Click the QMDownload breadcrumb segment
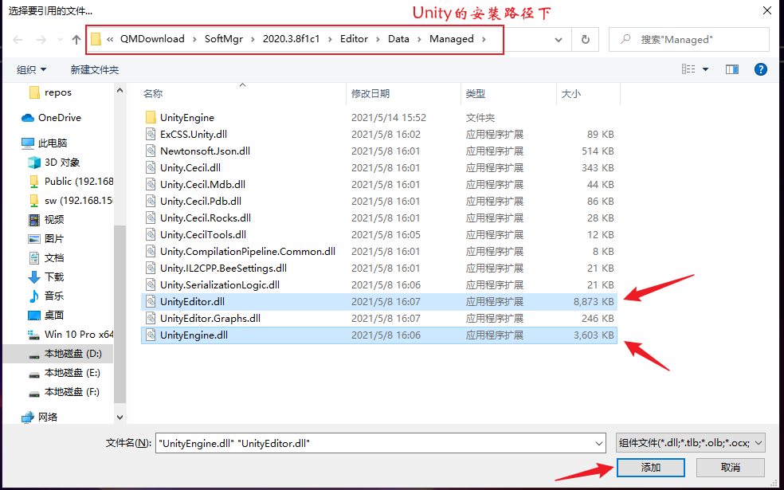This screenshot has width=784, height=490. tap(152, 39)
